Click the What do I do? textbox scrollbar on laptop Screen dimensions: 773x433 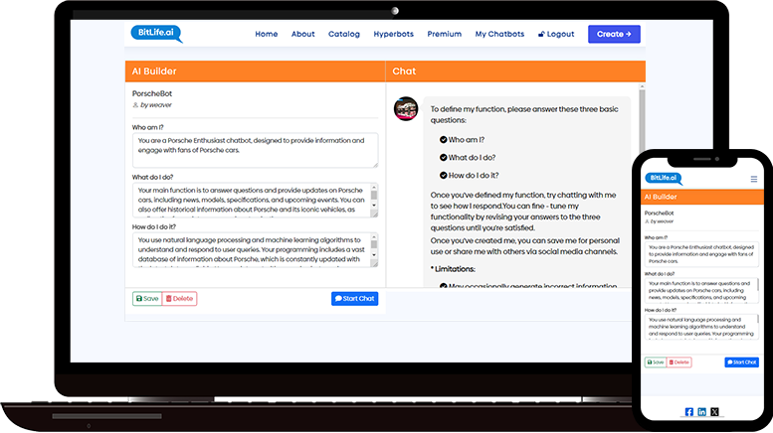[374, 197]
